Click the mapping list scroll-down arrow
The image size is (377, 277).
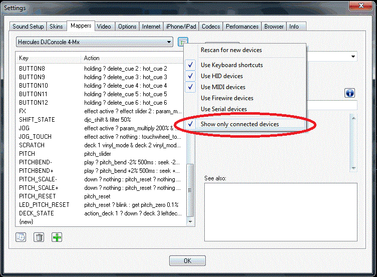pyautogui.click(x=190, y=221)
